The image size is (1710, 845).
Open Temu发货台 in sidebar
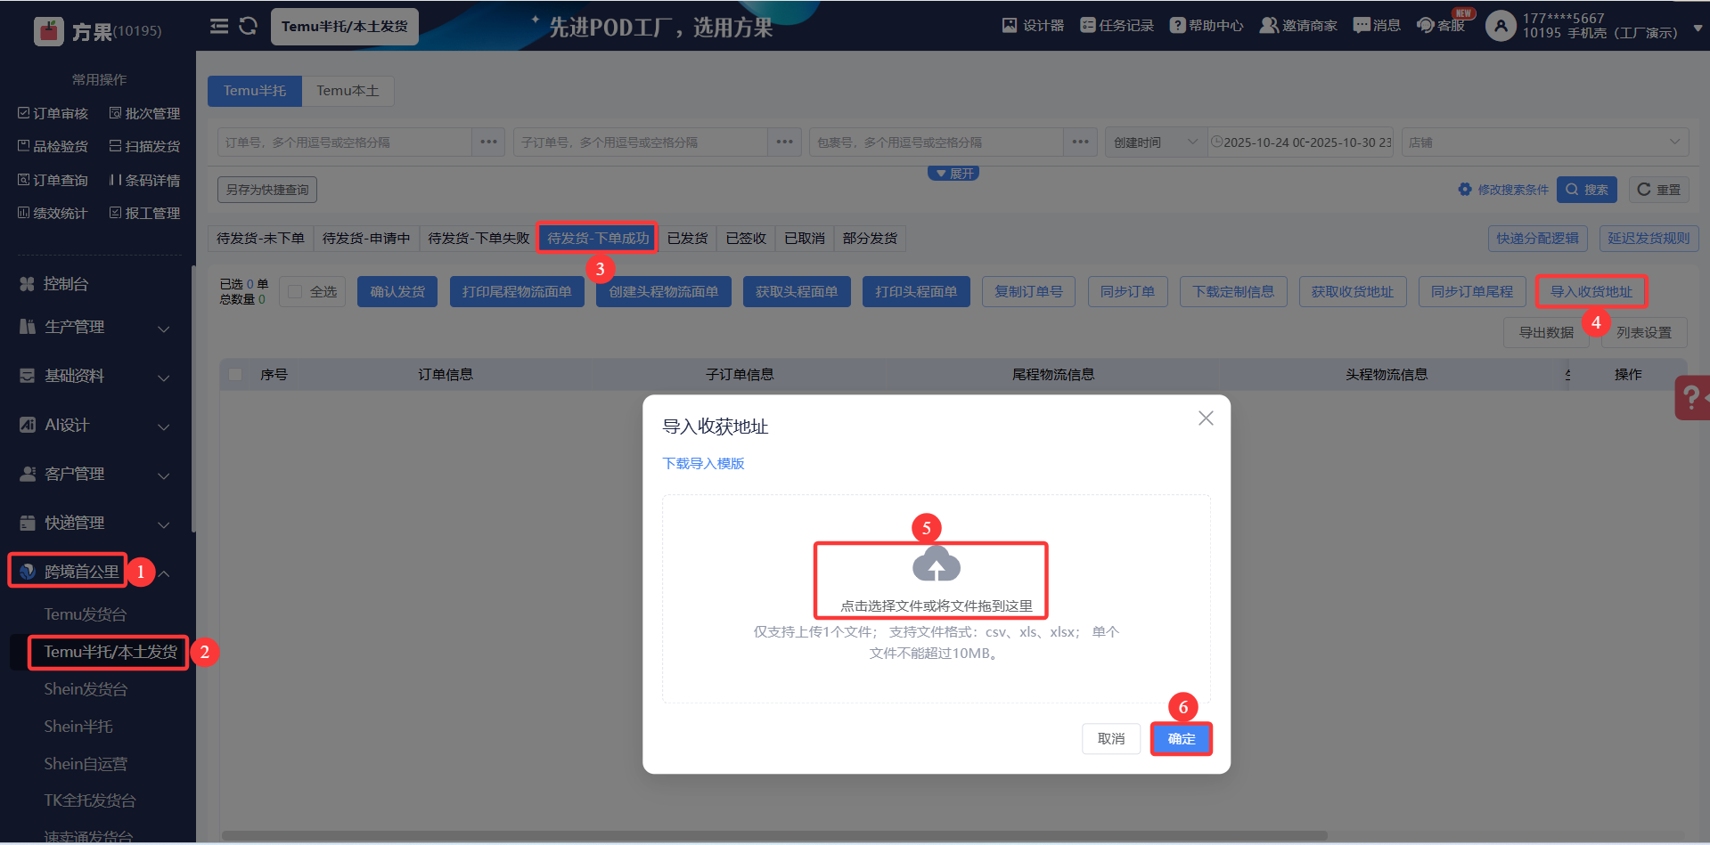pyautogui.click(x=86, y=614)
